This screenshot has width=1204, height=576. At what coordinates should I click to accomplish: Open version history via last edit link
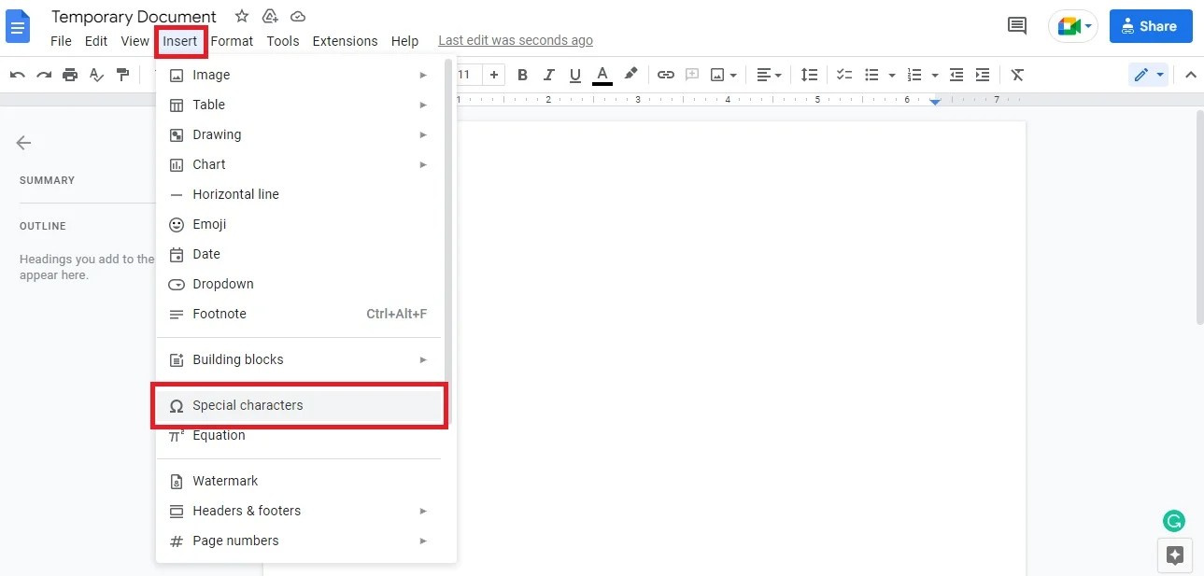point(515,40)
